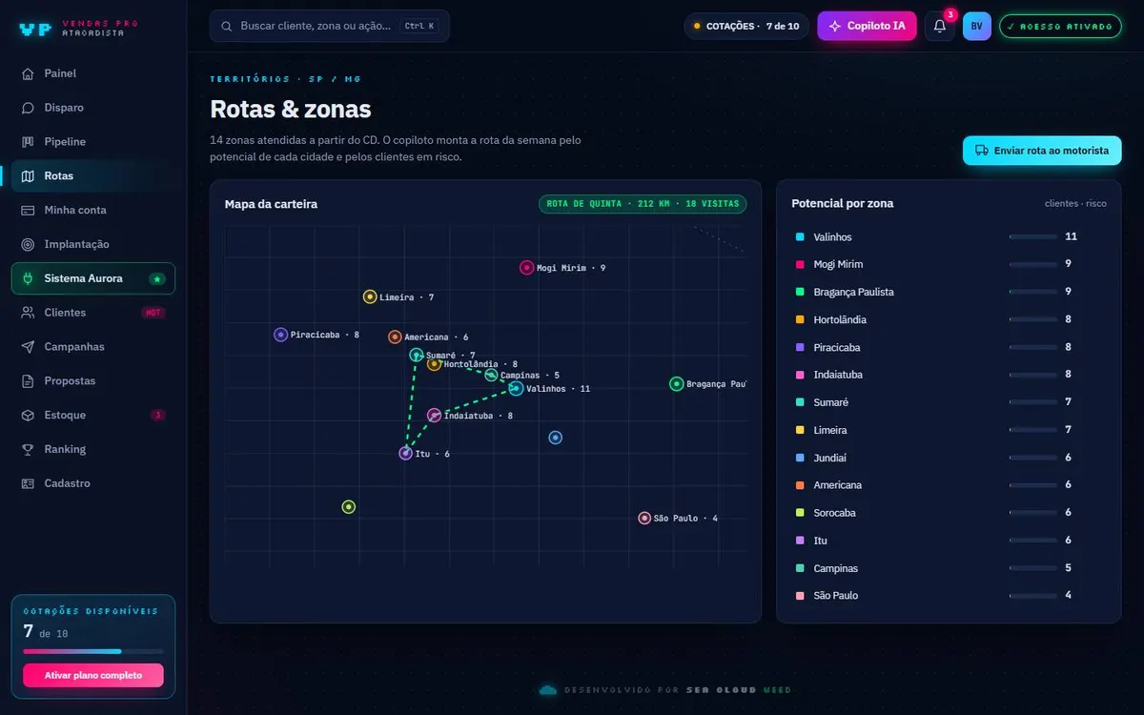Click the Mogi Mirim map marker
Image resolution: width=1144 pixels, height=715 pixels.
[x=526, y=268]
